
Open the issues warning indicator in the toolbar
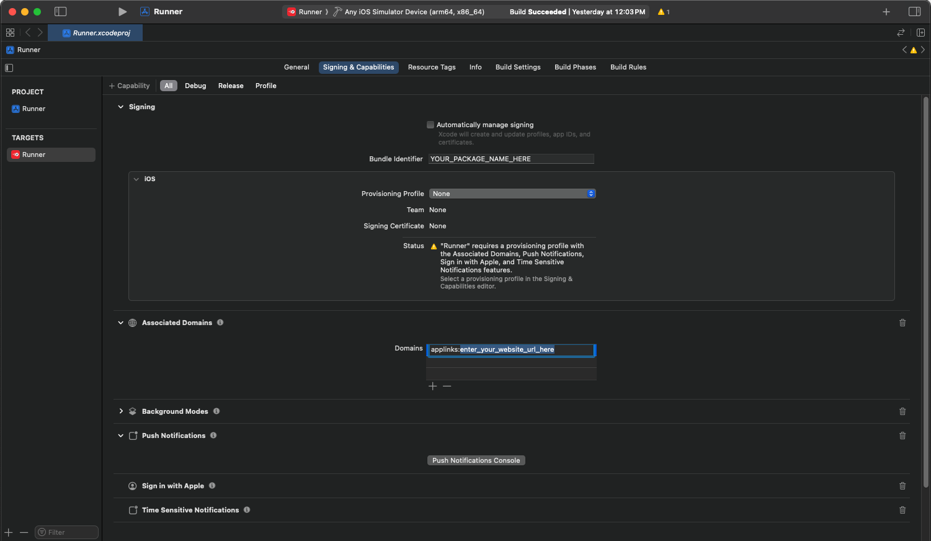[x=664, y=12]
